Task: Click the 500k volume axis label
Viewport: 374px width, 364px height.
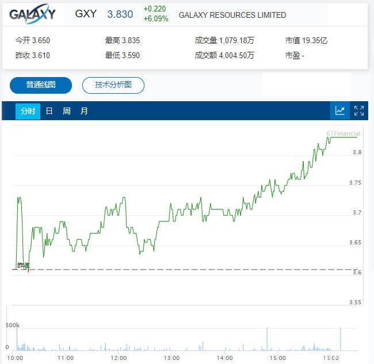Action: [x=13, y=325]
